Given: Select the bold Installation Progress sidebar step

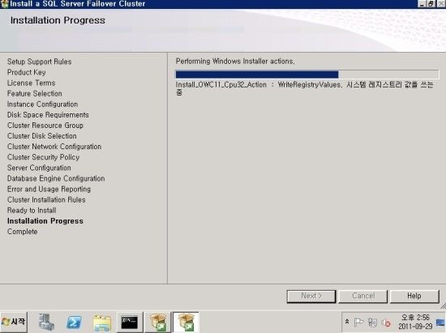Looking at the screenshot, I should [x=45, y=221].
